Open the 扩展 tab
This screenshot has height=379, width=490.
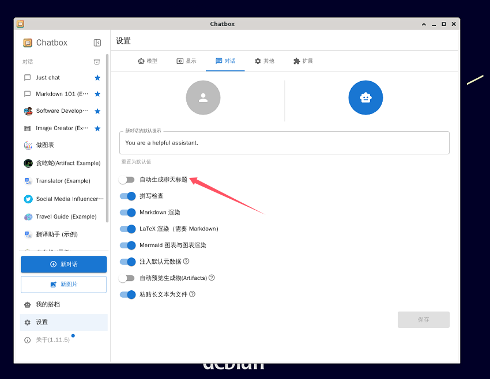coord(303,61)
